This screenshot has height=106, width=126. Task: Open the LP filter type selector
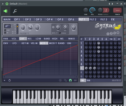(7, 26)
